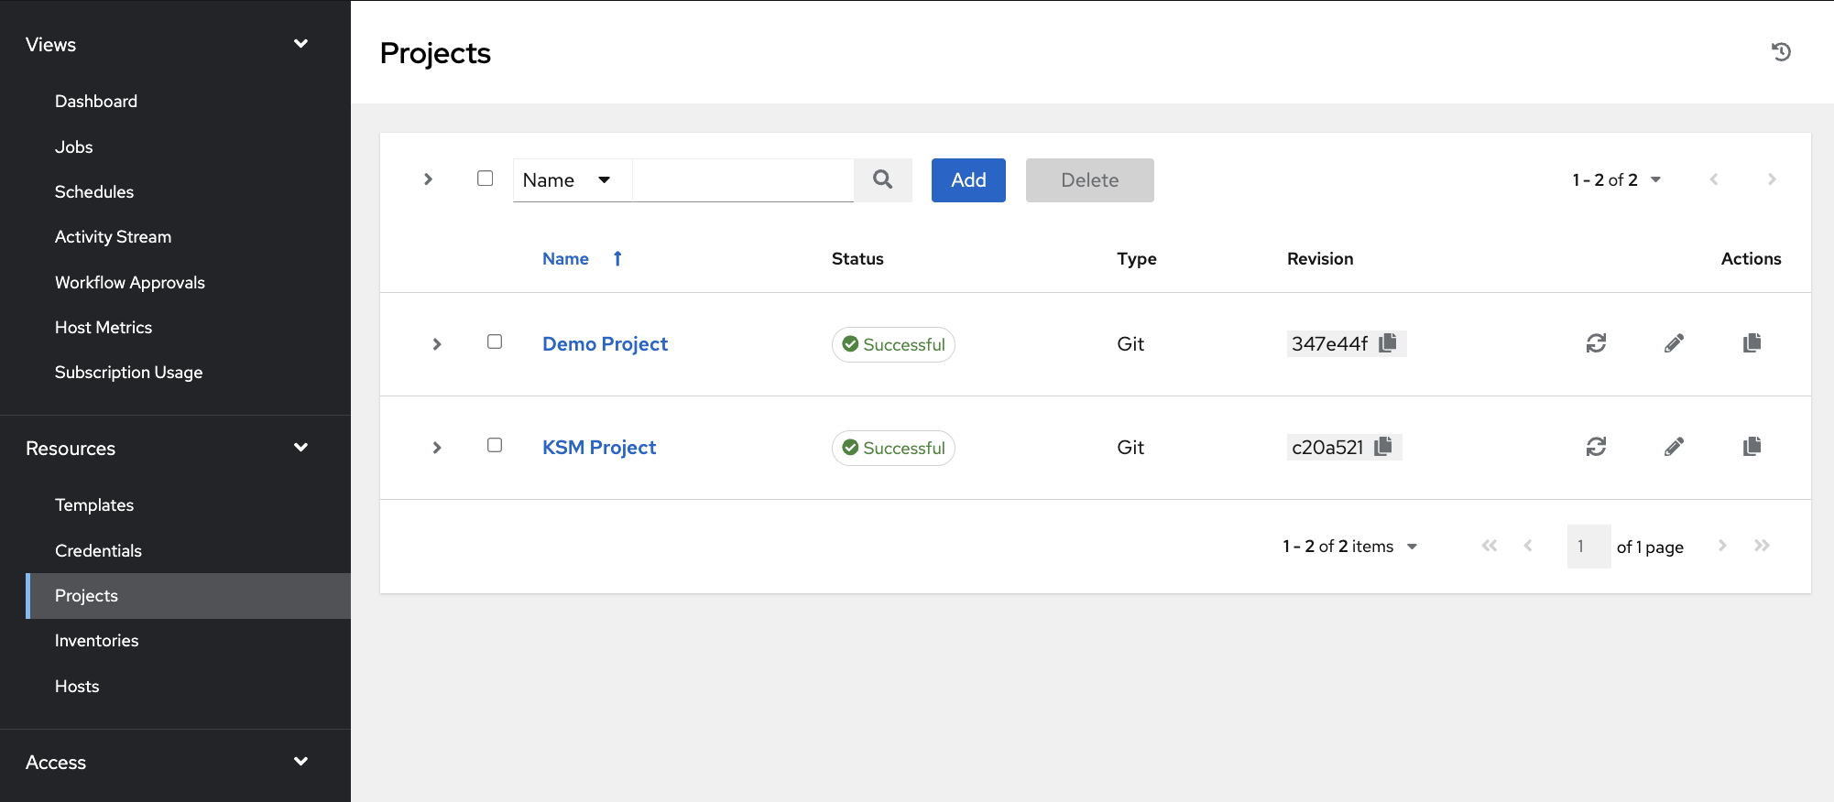Click the project search text field
This screenshot has height=802, width=1834.
(742, 180)
